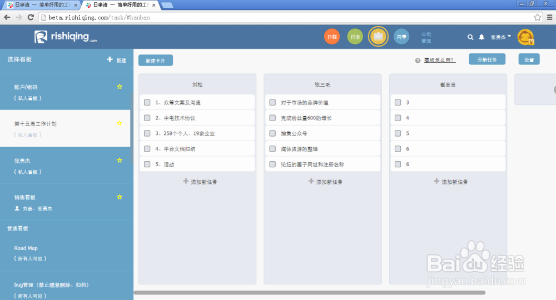The height and width of the screenshot is (300, 556).
Task: Open the green 日志 journal circle icon
Action: pyautogui.click(x=355, y=37)
